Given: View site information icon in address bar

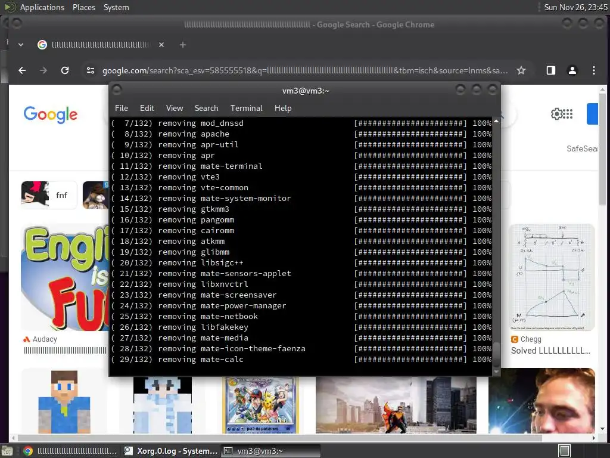Looking at the screenshot, I should [91, 70].
